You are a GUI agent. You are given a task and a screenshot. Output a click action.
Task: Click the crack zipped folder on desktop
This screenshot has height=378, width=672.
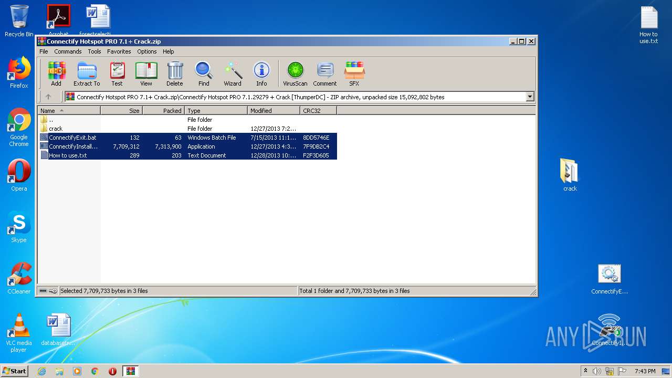[570, 175]
